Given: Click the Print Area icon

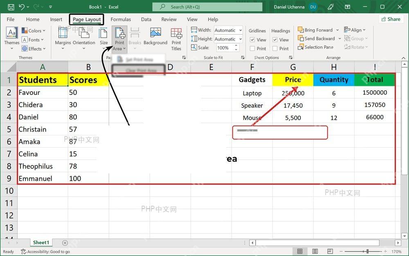Looking at the screenshot, I should 119,33.
